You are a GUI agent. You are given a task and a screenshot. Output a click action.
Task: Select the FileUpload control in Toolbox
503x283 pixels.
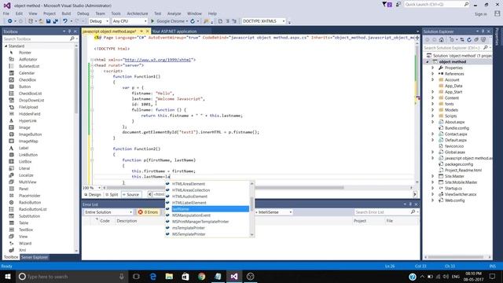click(x=28, y=107)
